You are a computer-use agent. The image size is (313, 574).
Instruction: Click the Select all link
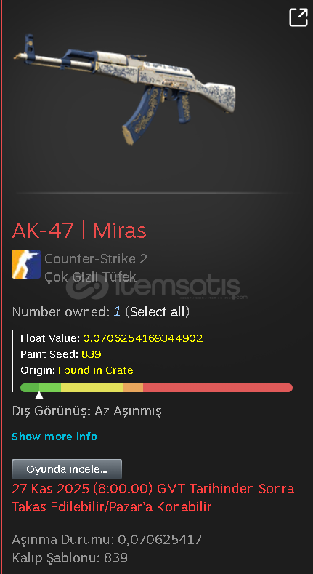click(158, 312)
